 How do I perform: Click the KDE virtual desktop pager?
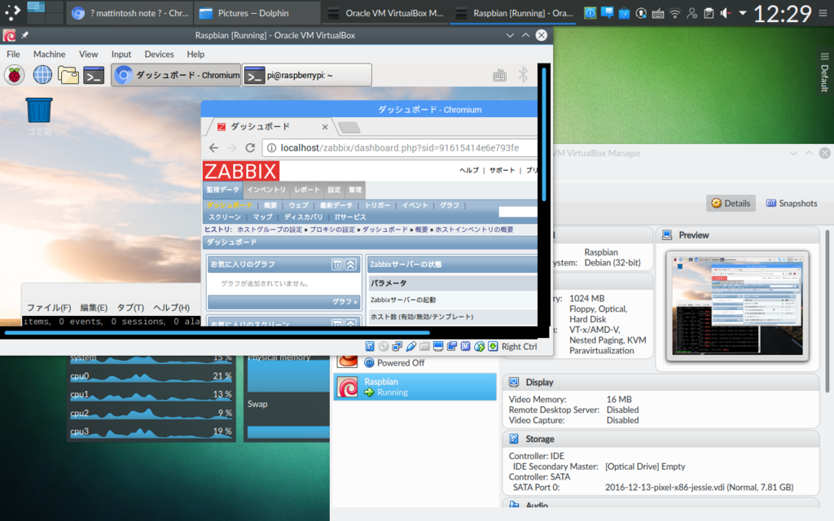pyautogui.click(x=45, y=12)
